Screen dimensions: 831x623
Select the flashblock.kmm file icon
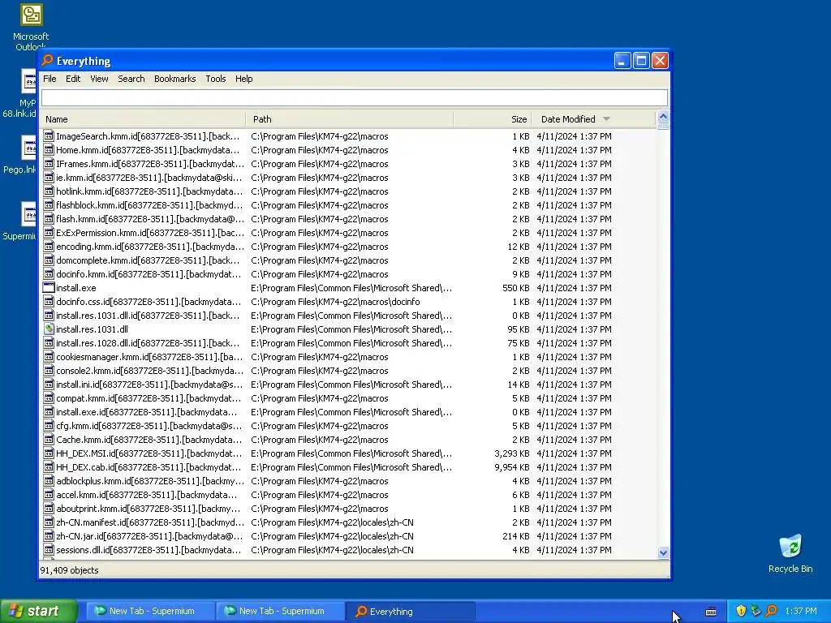point(49,205)
